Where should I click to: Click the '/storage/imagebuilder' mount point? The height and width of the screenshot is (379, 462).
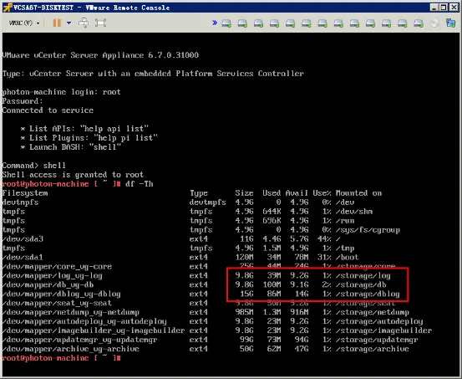(x=384, y=330)
